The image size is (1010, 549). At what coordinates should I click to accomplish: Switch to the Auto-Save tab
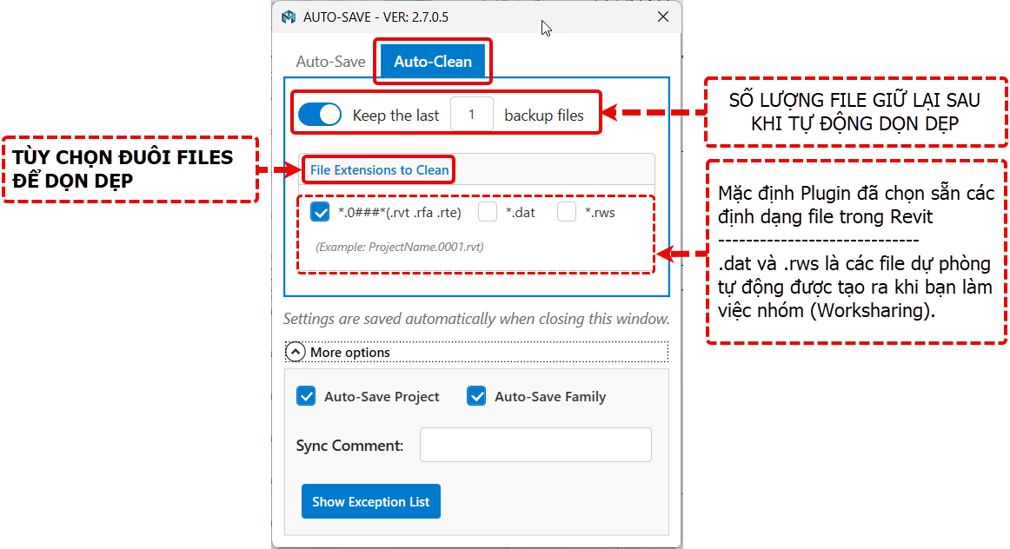tap(330, 61)
